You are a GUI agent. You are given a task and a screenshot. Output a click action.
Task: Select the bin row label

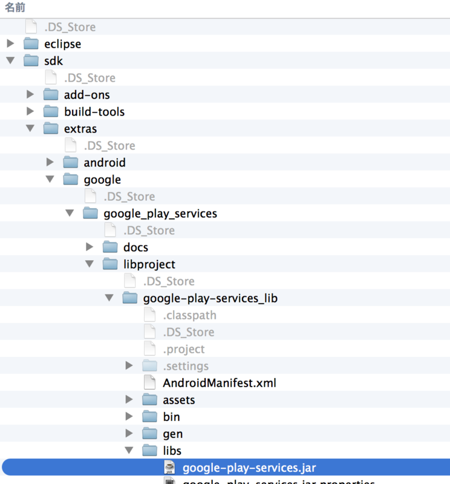[171, 417]
